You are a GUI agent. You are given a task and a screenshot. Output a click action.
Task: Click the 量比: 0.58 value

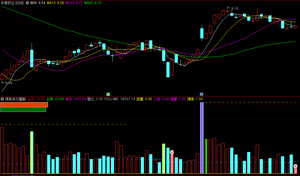click(95, 99)
